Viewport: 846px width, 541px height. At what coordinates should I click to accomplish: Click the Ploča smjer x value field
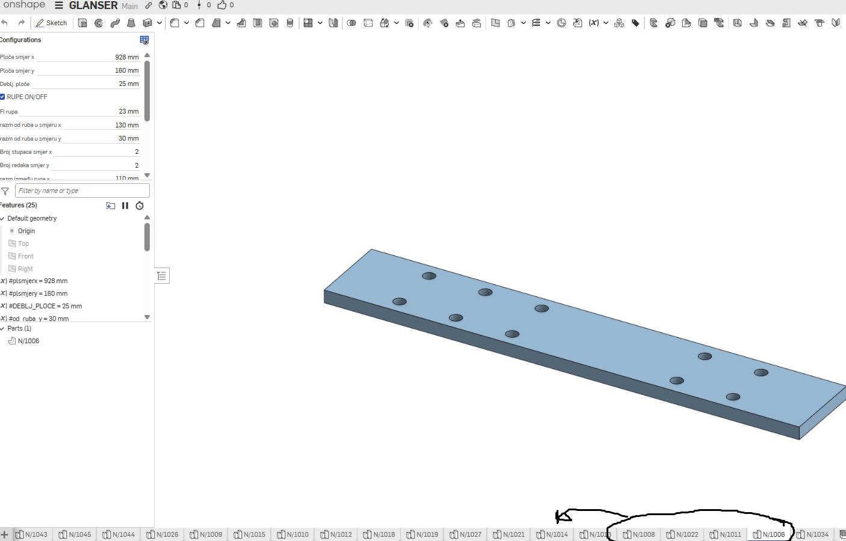[88, 57]
